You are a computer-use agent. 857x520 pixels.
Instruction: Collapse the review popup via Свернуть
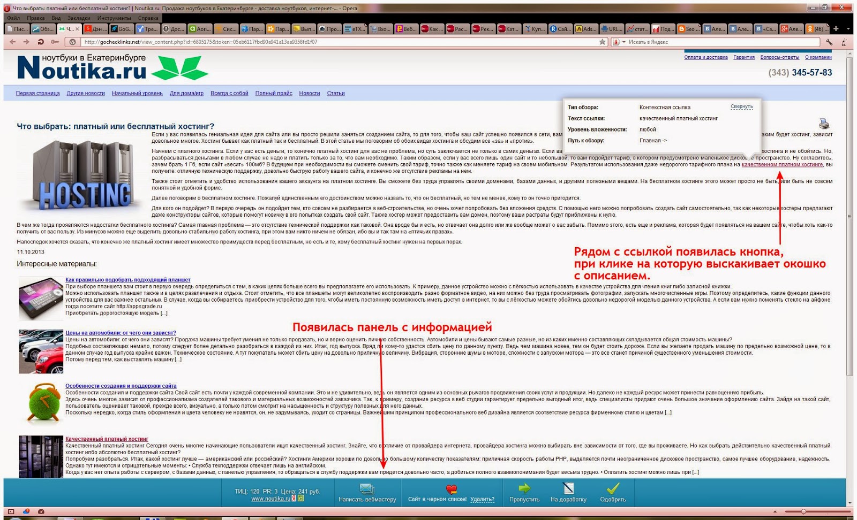741,106
